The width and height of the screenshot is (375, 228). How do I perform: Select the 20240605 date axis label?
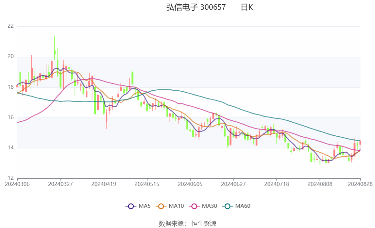tap(190, 184)
